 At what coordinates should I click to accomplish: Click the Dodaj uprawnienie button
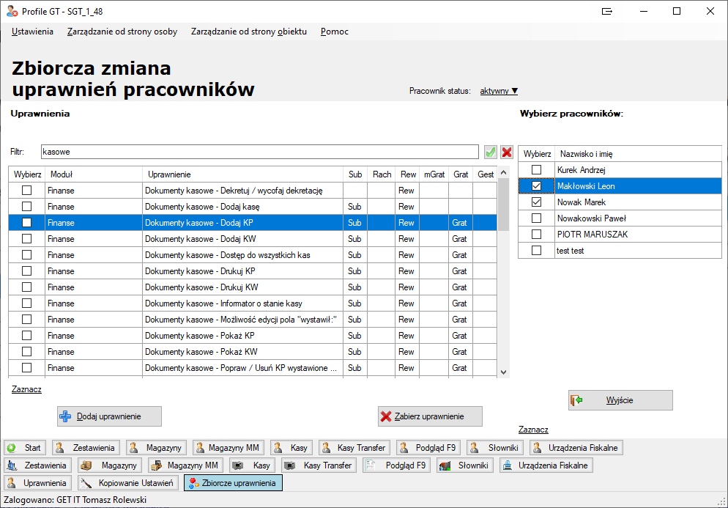pos(110,416)
